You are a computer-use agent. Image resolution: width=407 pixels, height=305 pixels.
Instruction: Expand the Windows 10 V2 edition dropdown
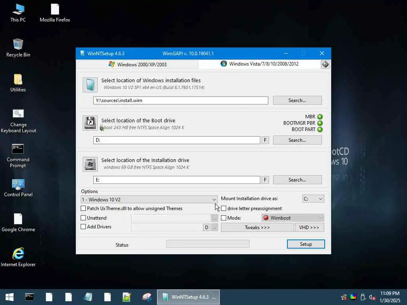149,199
